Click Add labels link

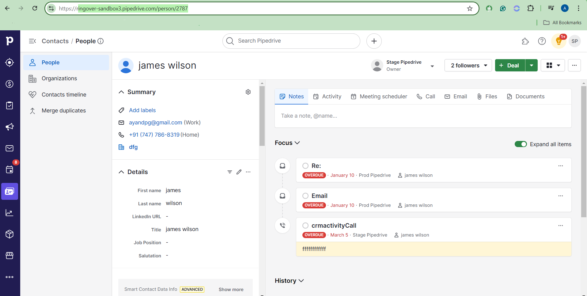142,110
